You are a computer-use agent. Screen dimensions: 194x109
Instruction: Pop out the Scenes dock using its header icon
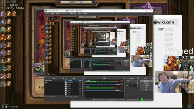pyautogui.click(x=63, y=79)
